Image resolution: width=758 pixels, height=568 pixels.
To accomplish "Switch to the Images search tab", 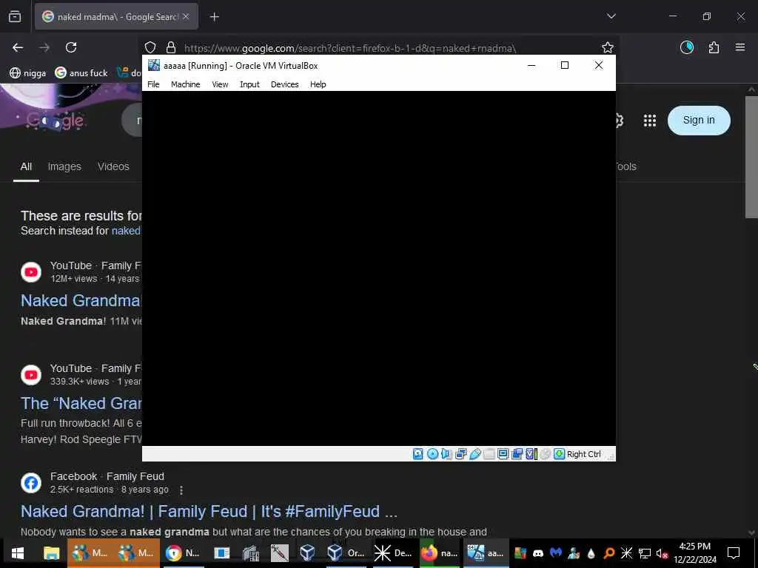I will pyautogui.click(x=64, y=166).
